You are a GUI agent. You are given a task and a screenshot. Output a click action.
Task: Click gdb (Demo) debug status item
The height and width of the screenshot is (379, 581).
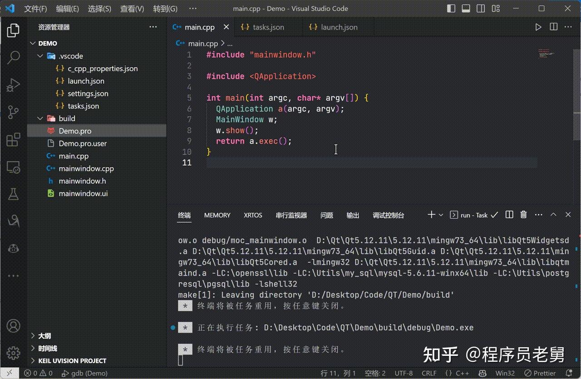[x=84, y=373]
